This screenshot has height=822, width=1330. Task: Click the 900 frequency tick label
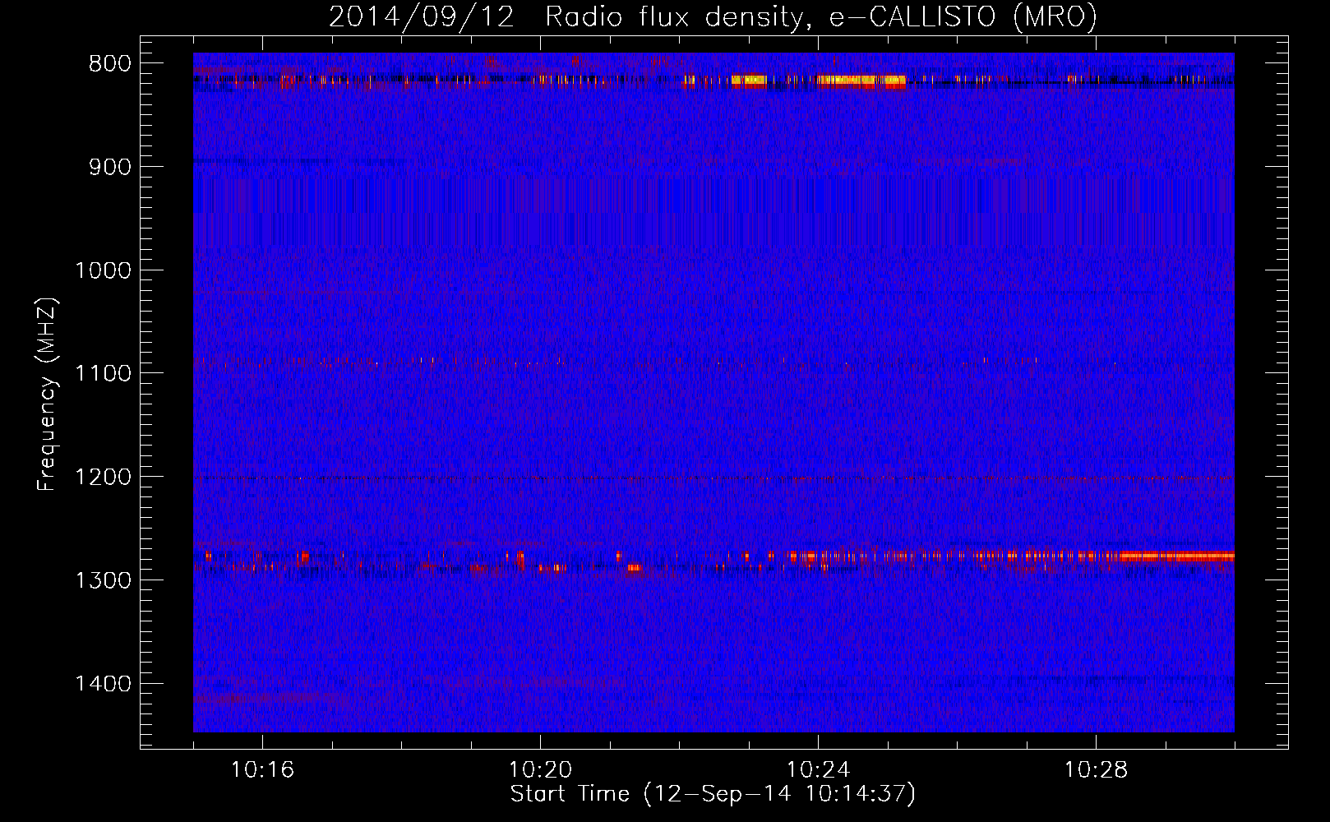coord(110,167)
